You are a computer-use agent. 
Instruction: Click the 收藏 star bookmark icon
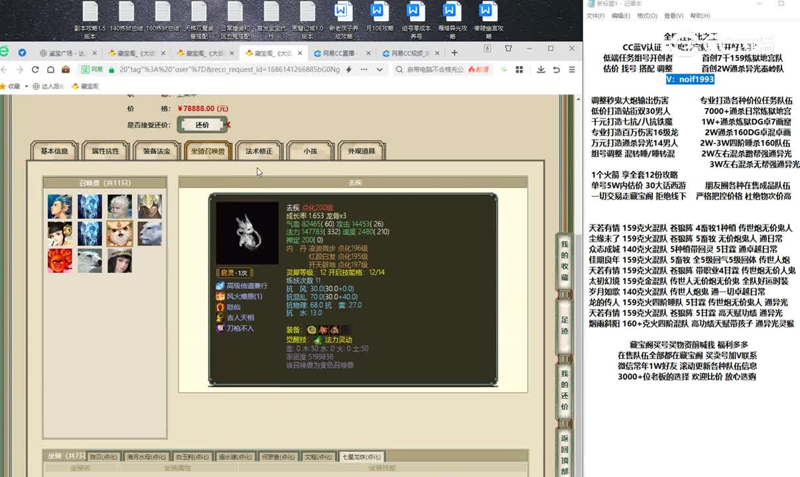coord(3,86)
